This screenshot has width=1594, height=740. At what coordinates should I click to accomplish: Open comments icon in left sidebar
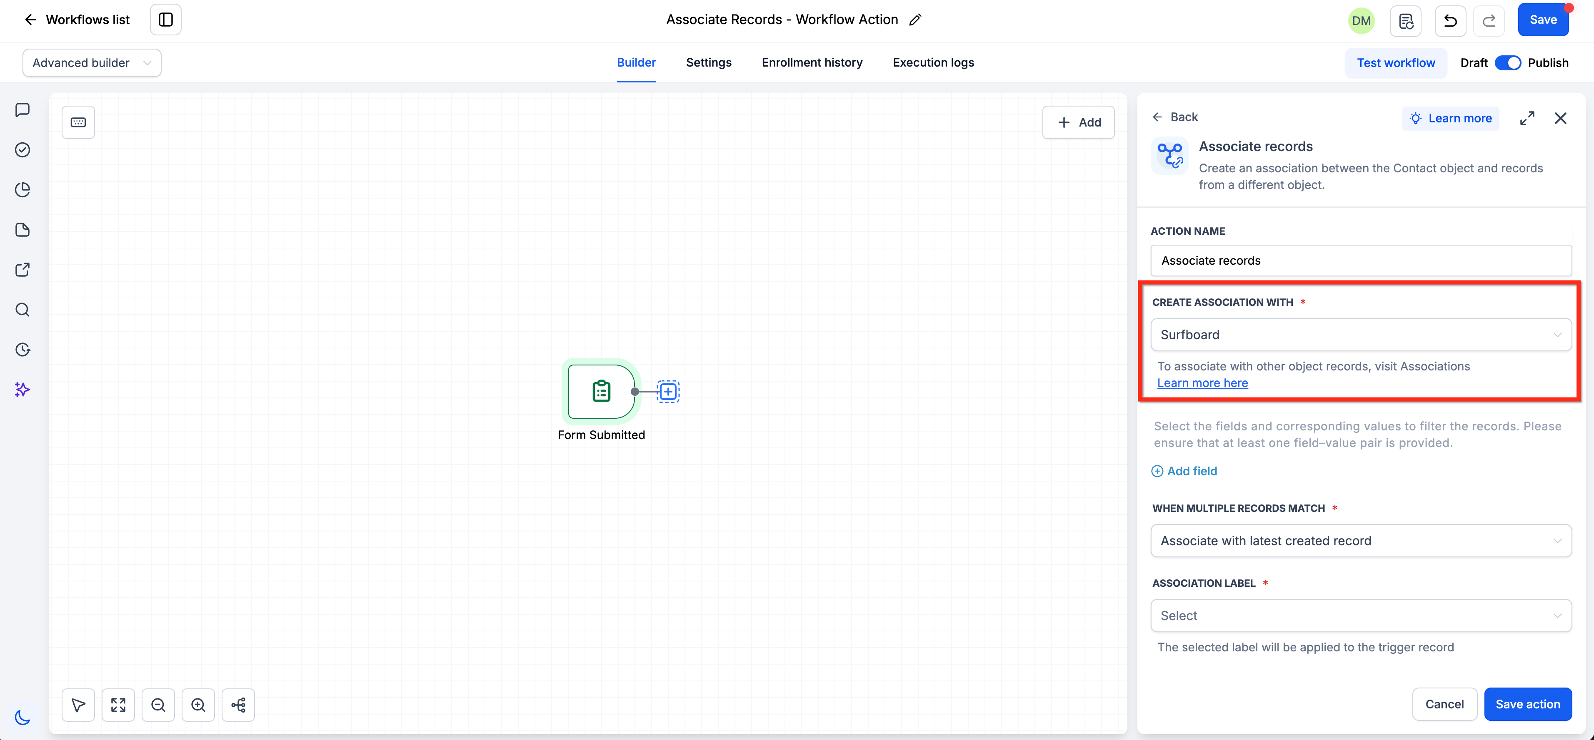[22, 110]
